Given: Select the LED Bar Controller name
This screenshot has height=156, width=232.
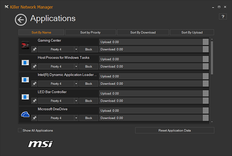Looking at the screenshot, I should 52,92.
